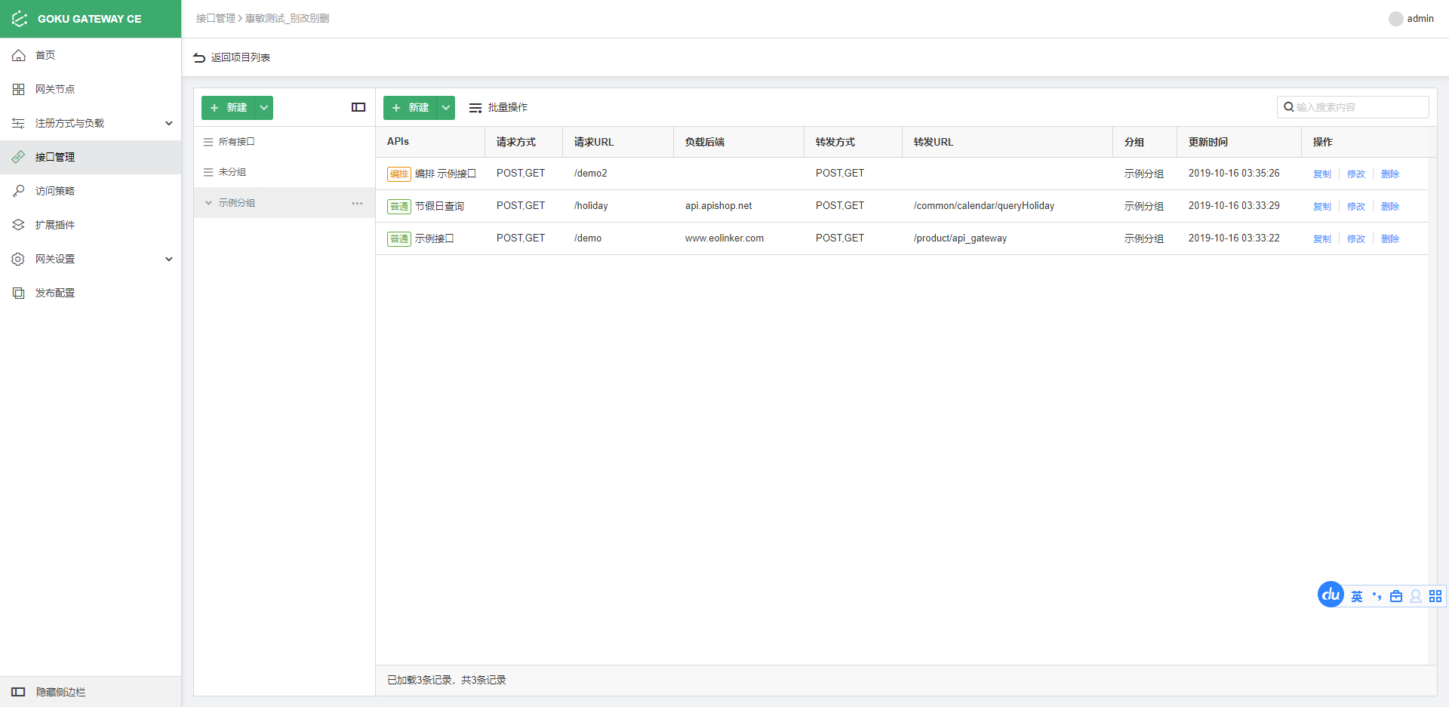Expand the 注册方式与负载 menu chevron

coord(169,123)
